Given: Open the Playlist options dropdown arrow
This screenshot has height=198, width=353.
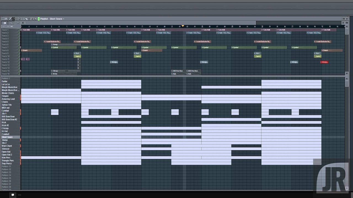Looking at the screenshot, I should coord(3,19).
